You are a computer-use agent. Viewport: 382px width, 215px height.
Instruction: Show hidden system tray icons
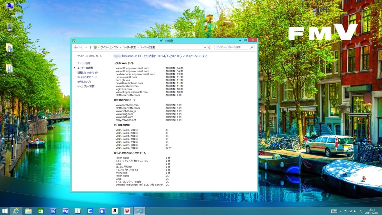tap(341, 211)
